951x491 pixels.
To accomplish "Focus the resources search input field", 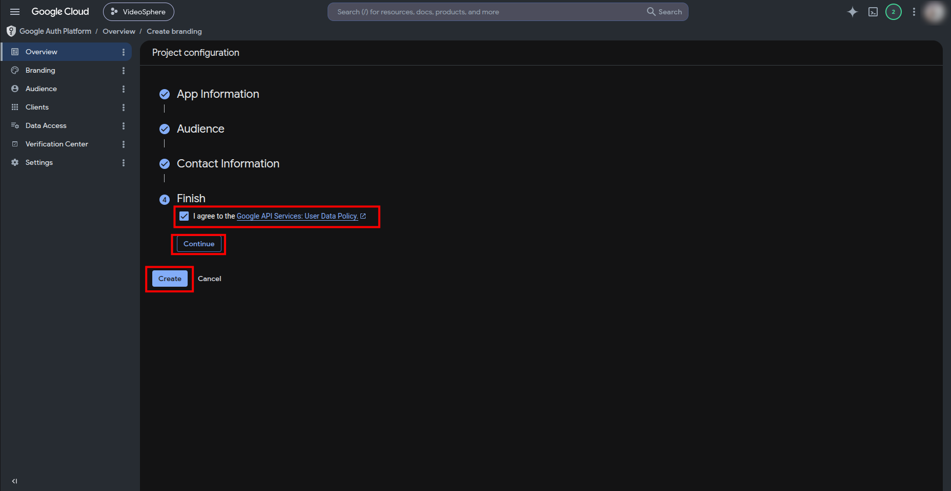I will [487, 12].
